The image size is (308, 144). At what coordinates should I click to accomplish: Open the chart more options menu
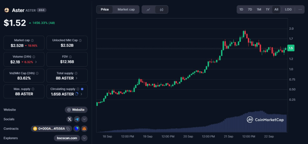point(300,9)
